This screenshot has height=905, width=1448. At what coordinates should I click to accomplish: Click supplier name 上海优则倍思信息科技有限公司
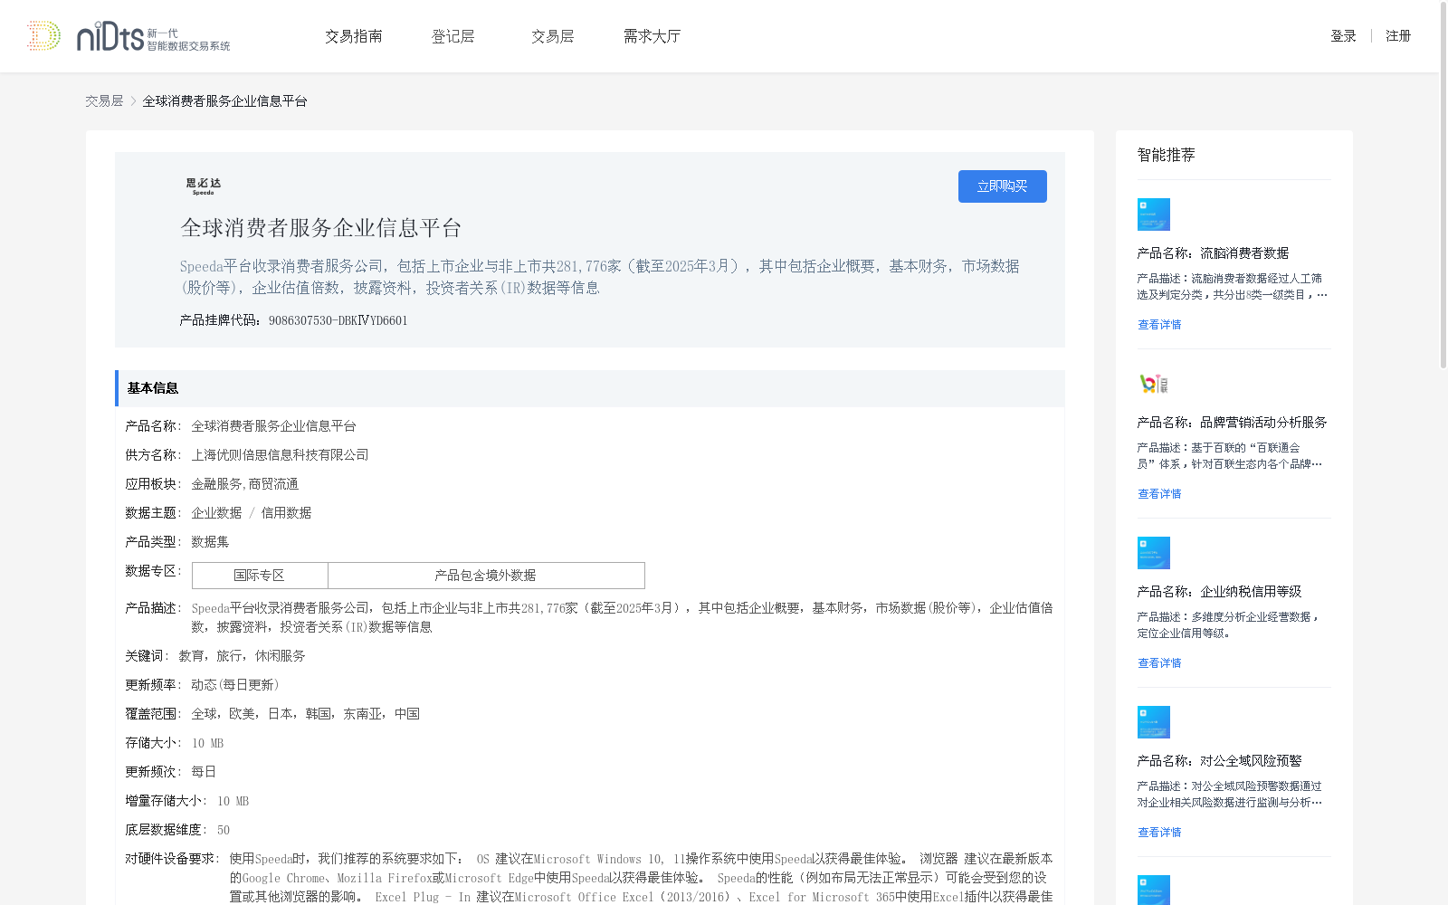280,455
